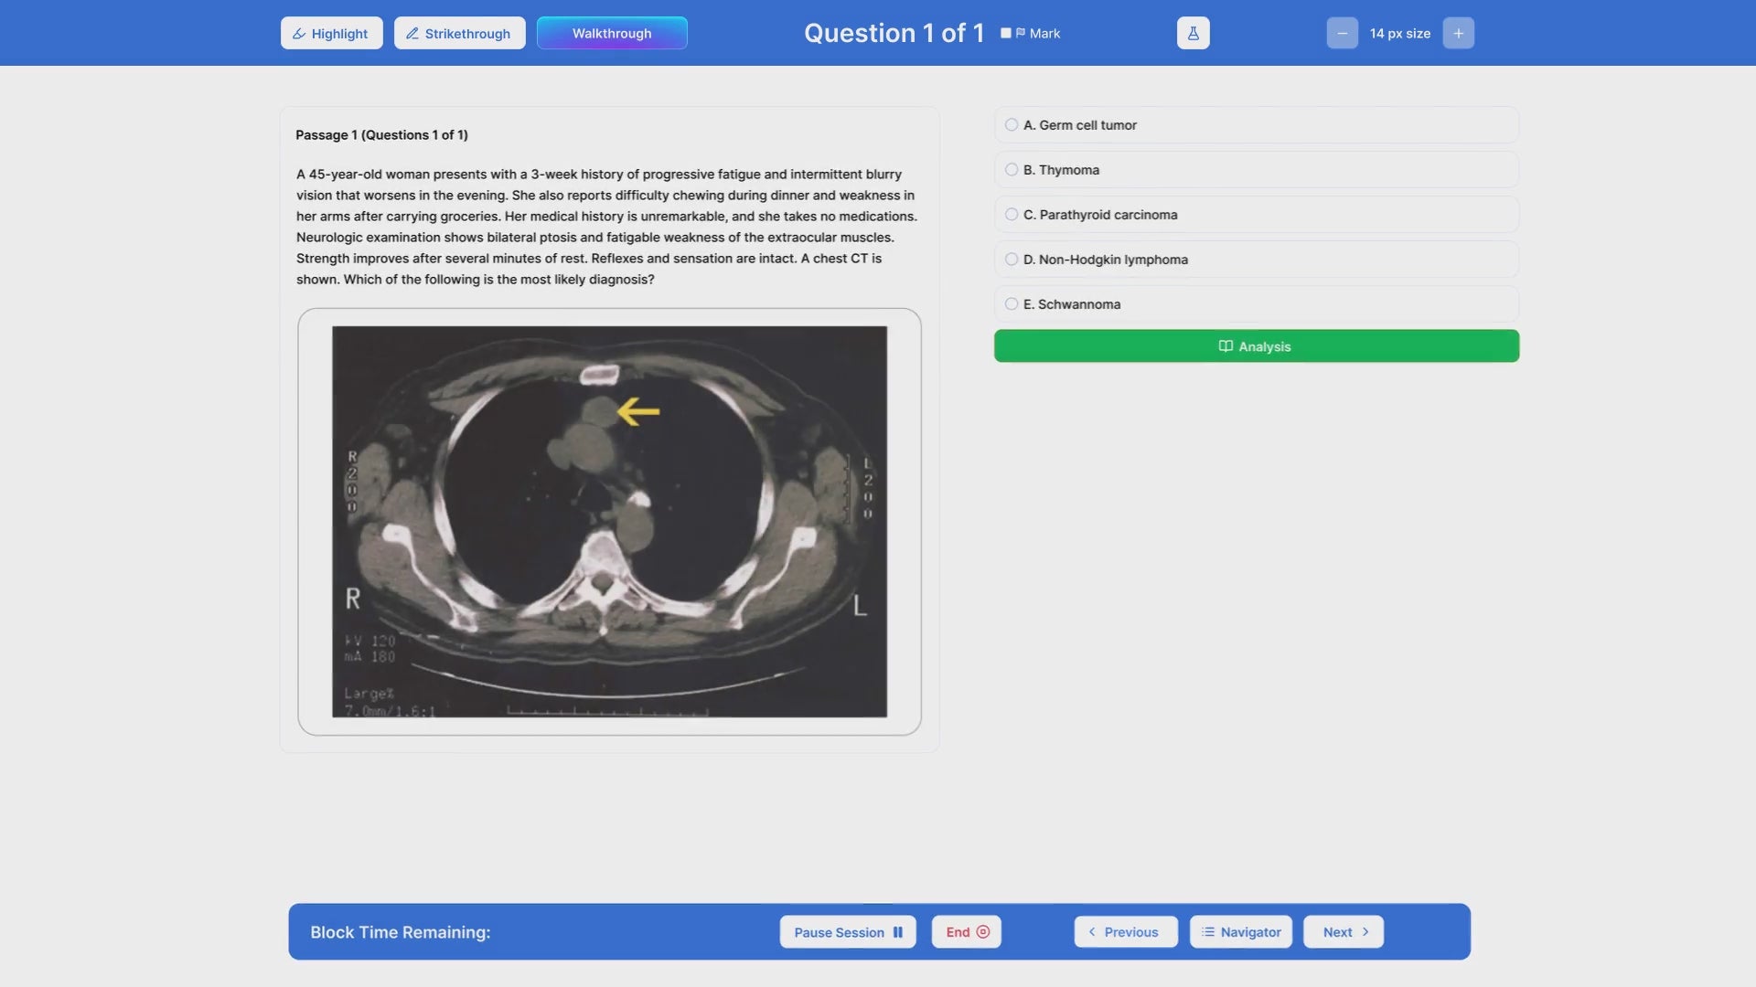The image size is (1756, 987).
Task: Open the question Navigator list
Action: coord(1240,932)
